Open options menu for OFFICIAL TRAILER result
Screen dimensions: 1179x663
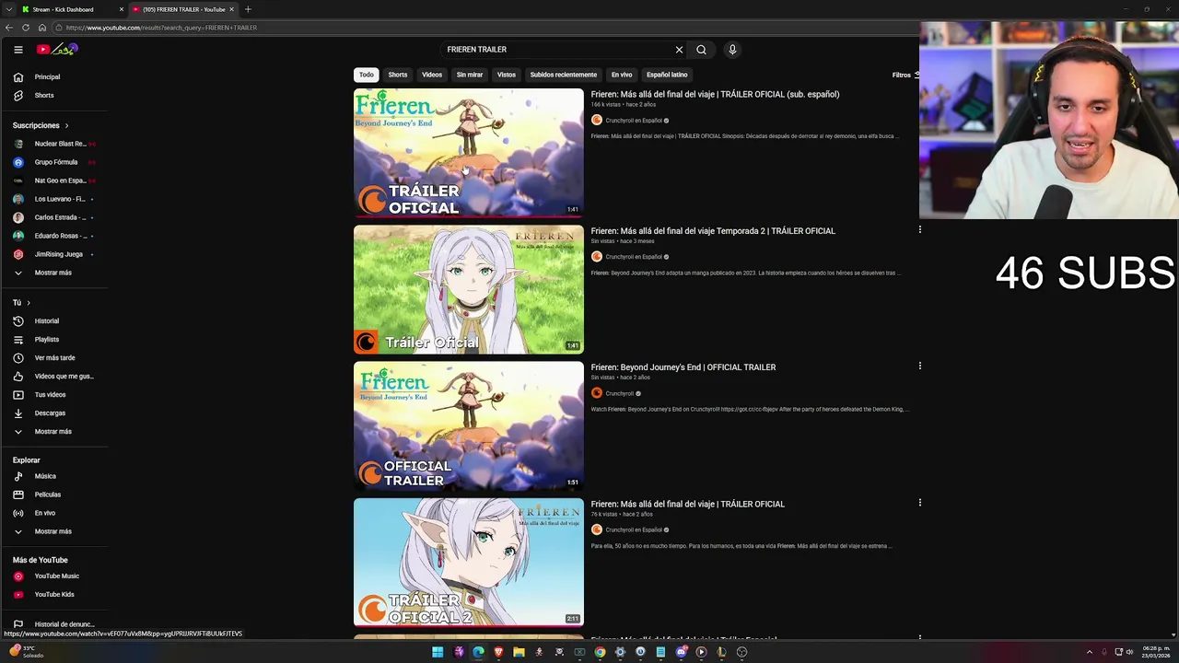tap(919, 366)
